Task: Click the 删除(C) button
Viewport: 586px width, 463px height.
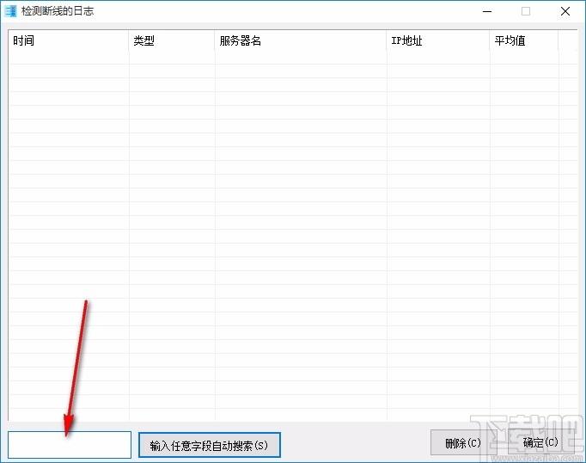Action: 462,443
